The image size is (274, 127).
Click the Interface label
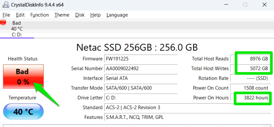click(x=93, y=78)
